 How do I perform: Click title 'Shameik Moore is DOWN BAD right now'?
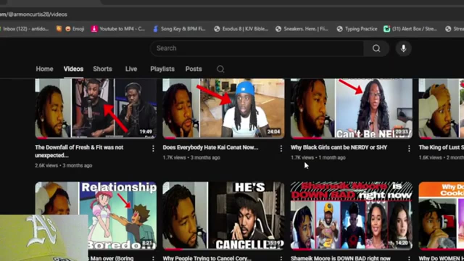[x=341, y=258]
